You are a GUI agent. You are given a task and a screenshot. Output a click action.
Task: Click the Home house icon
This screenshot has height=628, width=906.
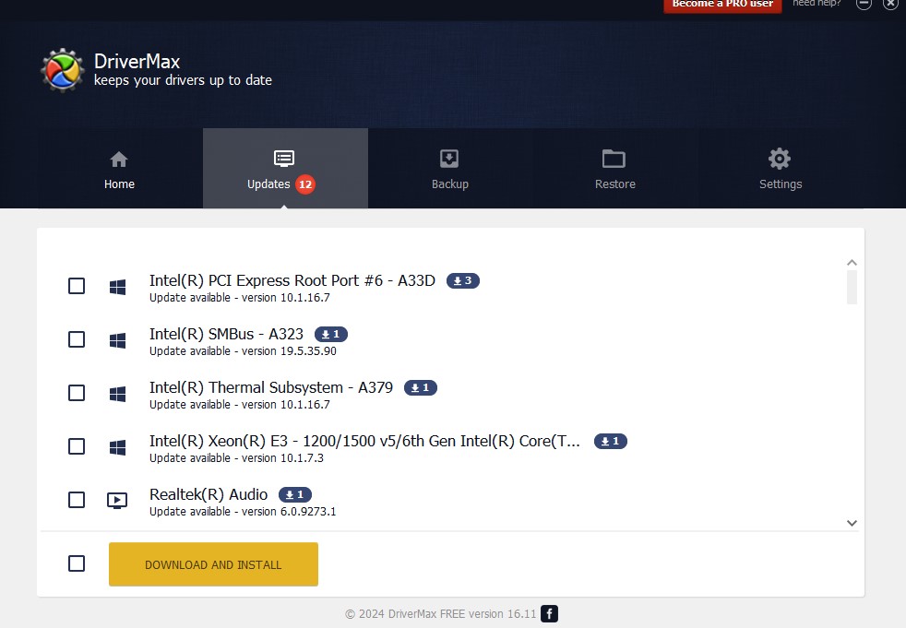click(x=119, y=159)
